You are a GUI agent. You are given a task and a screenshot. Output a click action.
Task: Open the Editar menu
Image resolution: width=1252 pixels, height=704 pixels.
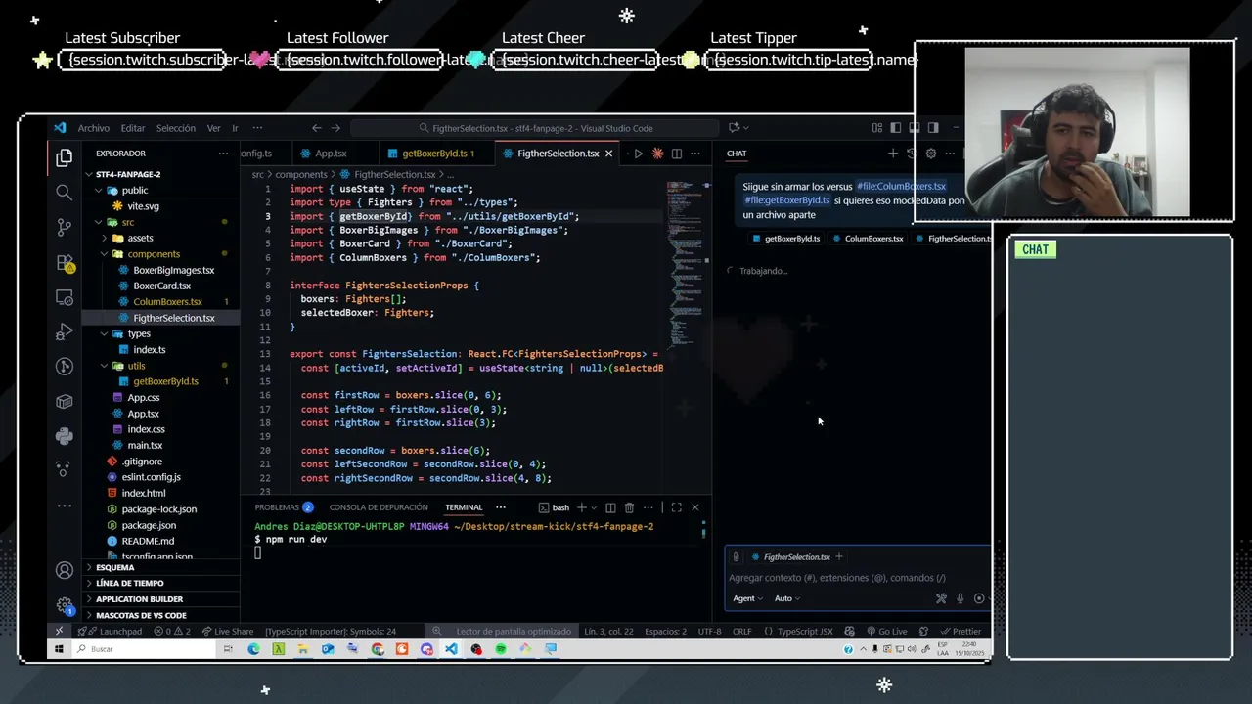click(133, 128)
